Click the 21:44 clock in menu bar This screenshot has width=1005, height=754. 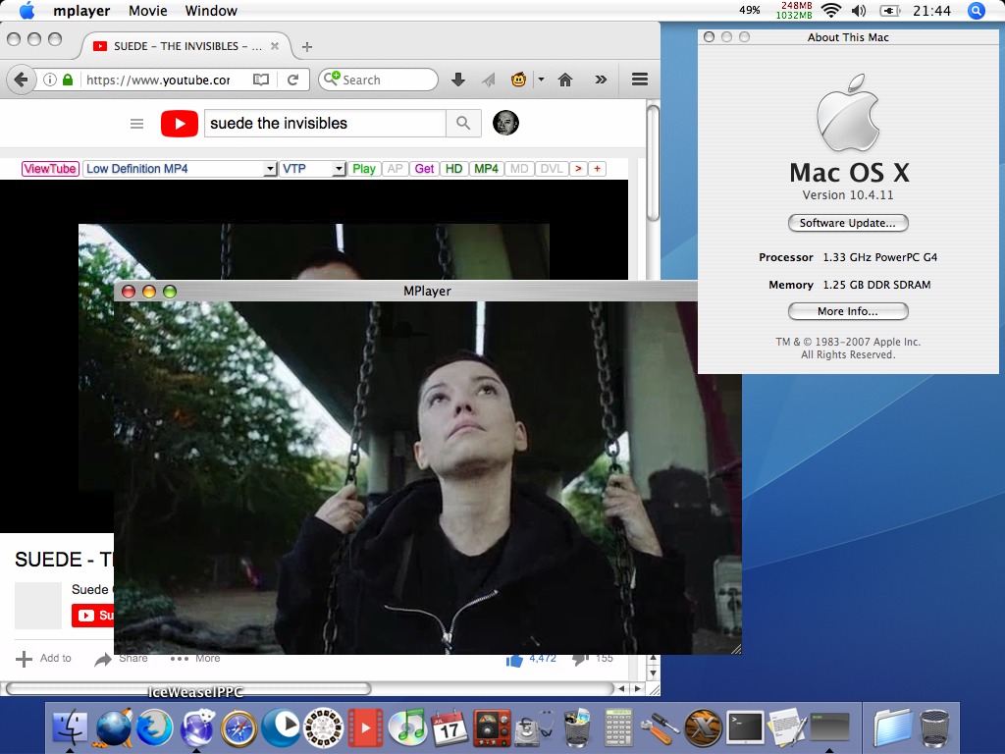[931, 11]
